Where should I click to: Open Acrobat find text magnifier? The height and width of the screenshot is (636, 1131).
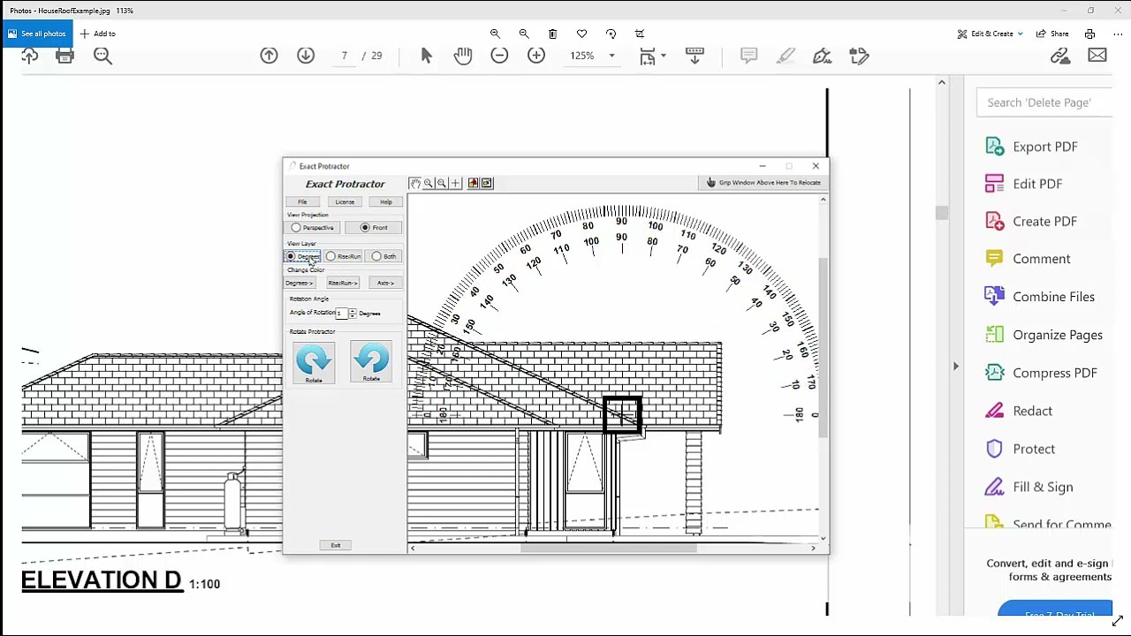tap(102, 56)
